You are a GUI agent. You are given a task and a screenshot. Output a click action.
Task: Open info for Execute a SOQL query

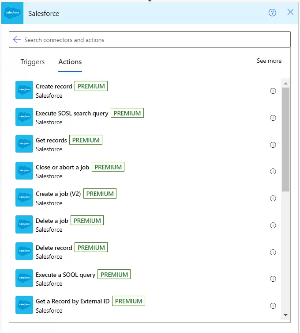273,279
